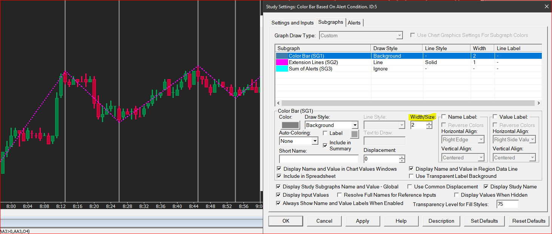Click the Transparency Level input field
552x234 pixels.
[x=507, y=204]
